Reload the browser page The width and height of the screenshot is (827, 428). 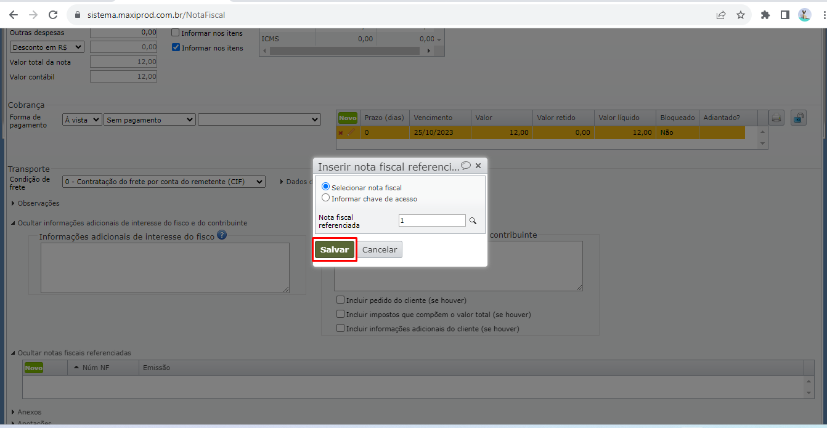pyautogui.click(x=53, y=14)
